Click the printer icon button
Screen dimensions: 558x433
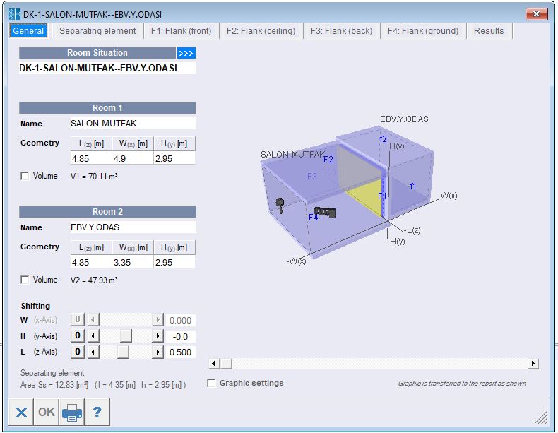[72, 412]
